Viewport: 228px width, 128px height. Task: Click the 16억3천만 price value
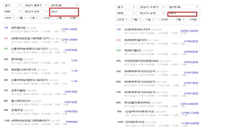pos(191,62)
